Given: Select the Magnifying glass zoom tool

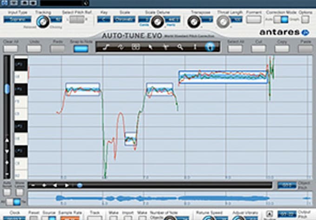Looking at the screenshot, I should click(x=180, y=47).
